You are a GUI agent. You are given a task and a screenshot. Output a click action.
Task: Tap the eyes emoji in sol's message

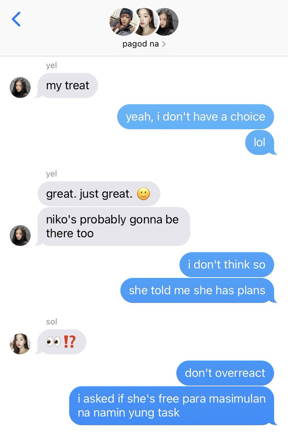[54, 342]
